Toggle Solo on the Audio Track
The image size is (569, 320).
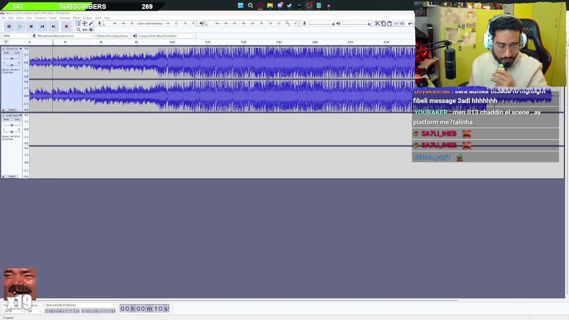tap(17, 120)
